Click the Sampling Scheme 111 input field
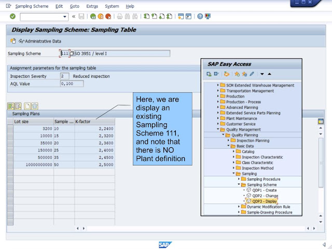Image resolution: width=332 pixels, height=249 pixels. pyautogui.click(x=64, y=53)
